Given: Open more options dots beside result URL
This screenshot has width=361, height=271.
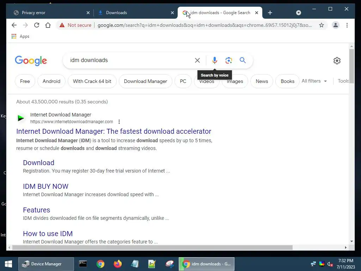Looking at the screenshot, I should (119, 122).
